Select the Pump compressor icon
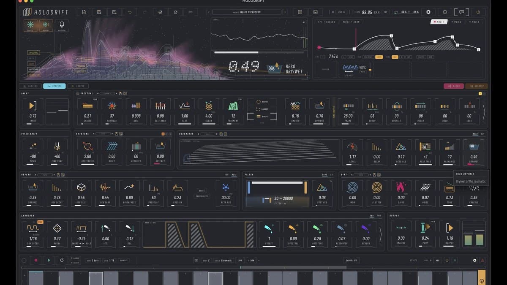This screenshot has width=507, height=285. point(425,228)
